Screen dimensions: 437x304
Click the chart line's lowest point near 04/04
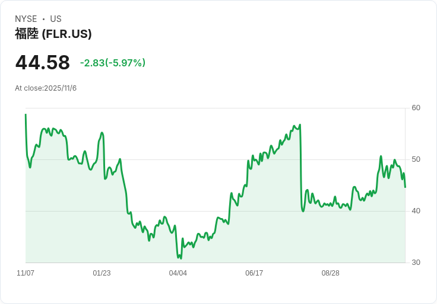pos(180,258)
